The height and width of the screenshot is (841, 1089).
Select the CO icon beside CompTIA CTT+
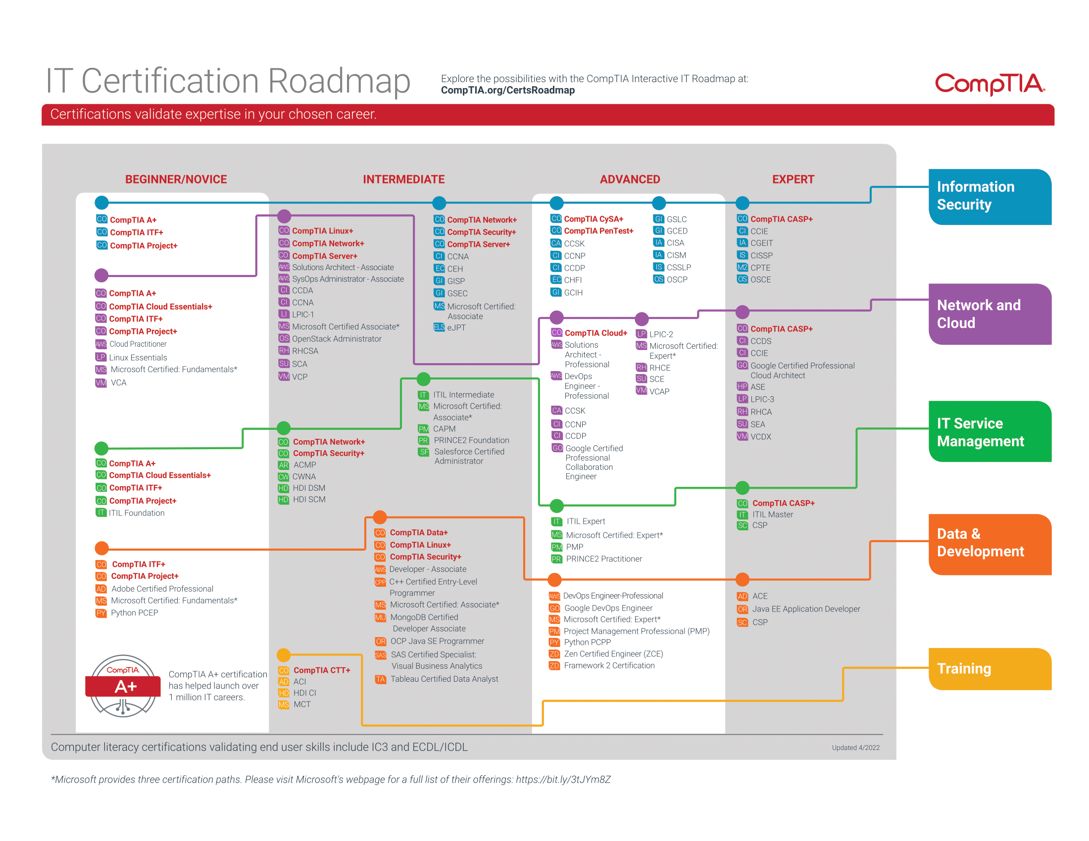coord(284,671)
